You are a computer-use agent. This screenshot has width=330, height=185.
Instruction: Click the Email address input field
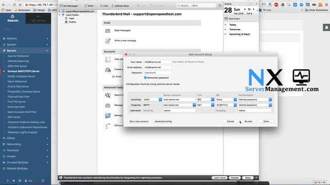click(x=157, y=67)
